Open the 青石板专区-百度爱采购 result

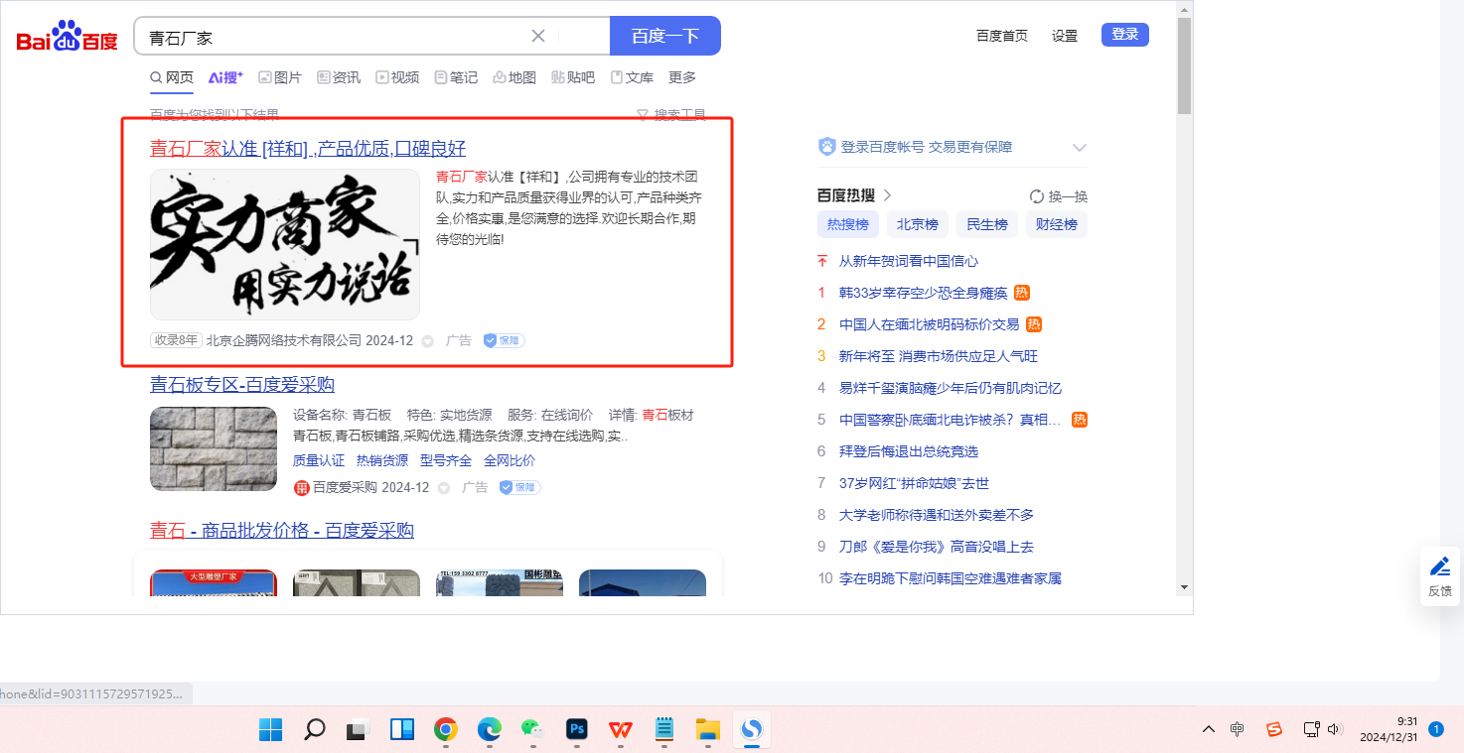pyautogui.click(x=242, y=385)
